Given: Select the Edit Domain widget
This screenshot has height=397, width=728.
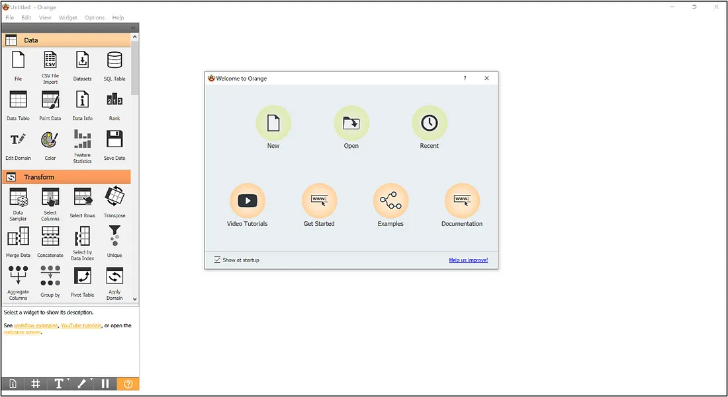Looking at the screenshot, I should tap(18, 146).
